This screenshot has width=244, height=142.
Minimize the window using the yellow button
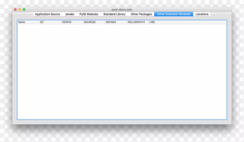click(20, 9)
